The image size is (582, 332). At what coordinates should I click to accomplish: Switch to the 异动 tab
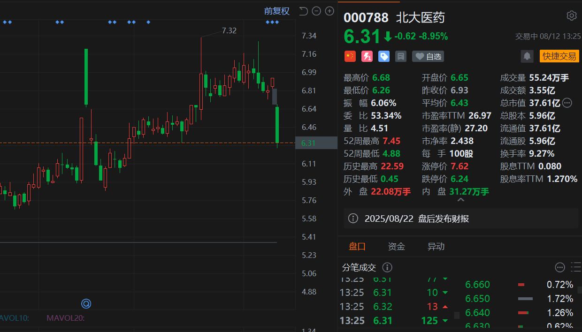(x=436, y=247)
